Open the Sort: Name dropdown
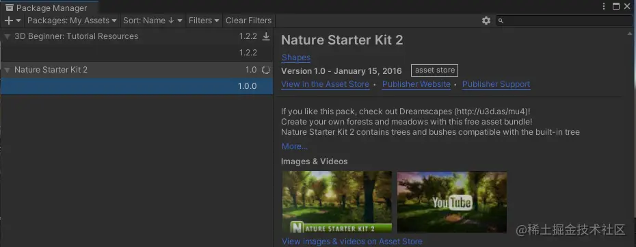This screenshot has width=636, height=247. point(153,21)
